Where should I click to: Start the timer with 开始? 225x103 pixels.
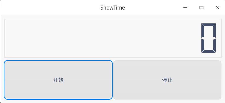58,80
